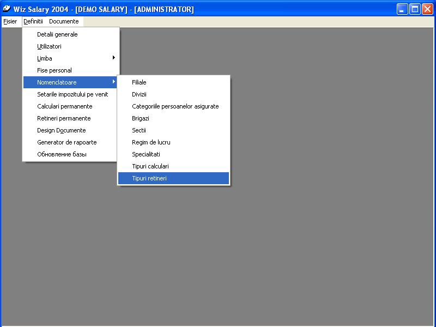Open Setarile impozitului pe venit
Image resolution: width=436 pixels, height=327 pixels.
click(x=72, y=94)
